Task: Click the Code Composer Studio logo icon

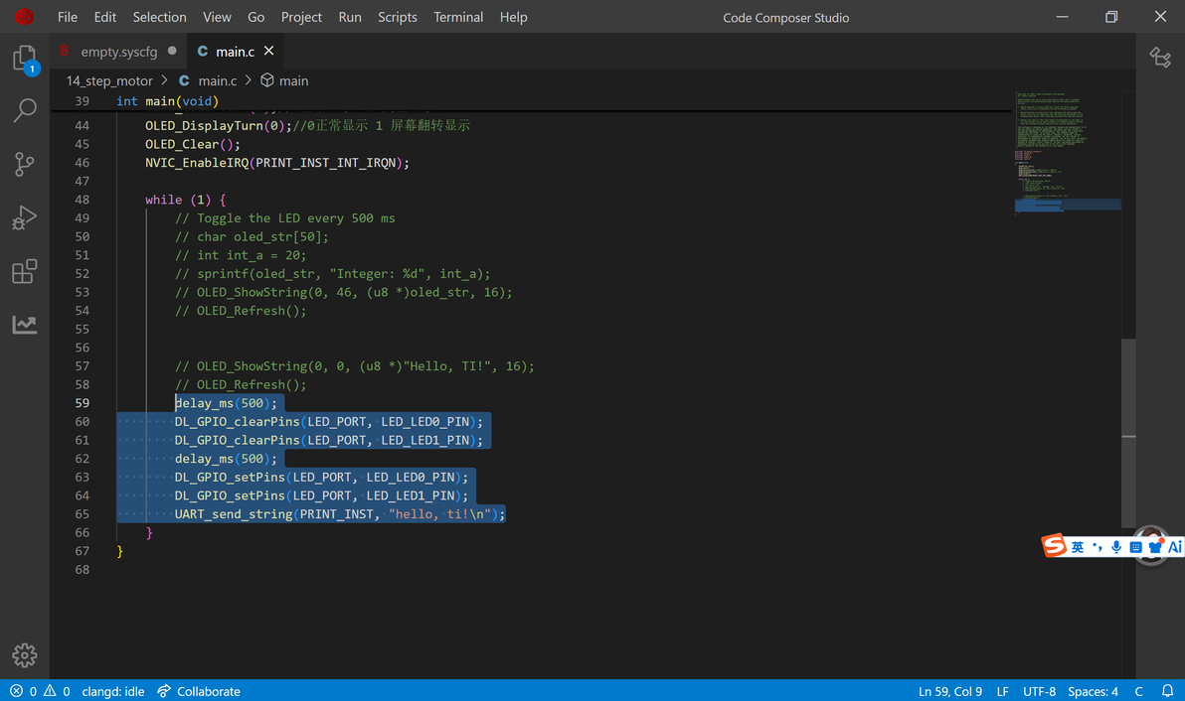Action: pos(24,17)
